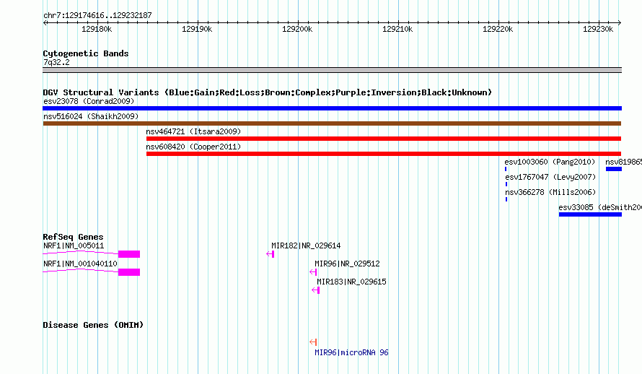This screenshot has width=642, height=374.
Task: Click the blue esv33085 variant bar
Action: [590, 214]
